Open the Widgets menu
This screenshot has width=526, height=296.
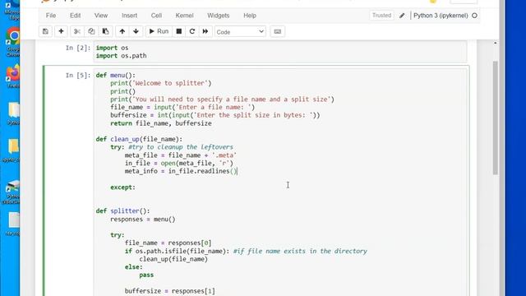click(219, 16)
